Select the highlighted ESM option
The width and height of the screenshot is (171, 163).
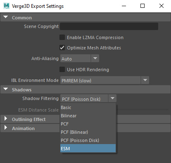pyautogui.click(x=88, y=148)
